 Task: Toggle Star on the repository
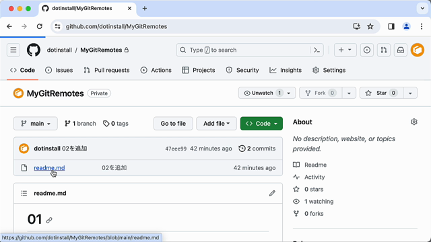382,93
